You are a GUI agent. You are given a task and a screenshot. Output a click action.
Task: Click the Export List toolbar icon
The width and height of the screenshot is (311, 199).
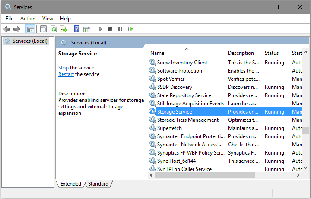tap(63, 29)
